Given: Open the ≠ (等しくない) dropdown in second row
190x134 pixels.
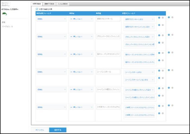Looking at the screenshot, I should (81, 37).
